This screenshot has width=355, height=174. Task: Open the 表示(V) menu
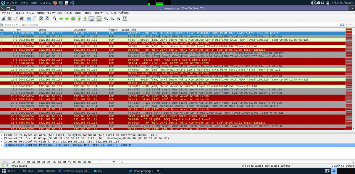tap(30, 13)
